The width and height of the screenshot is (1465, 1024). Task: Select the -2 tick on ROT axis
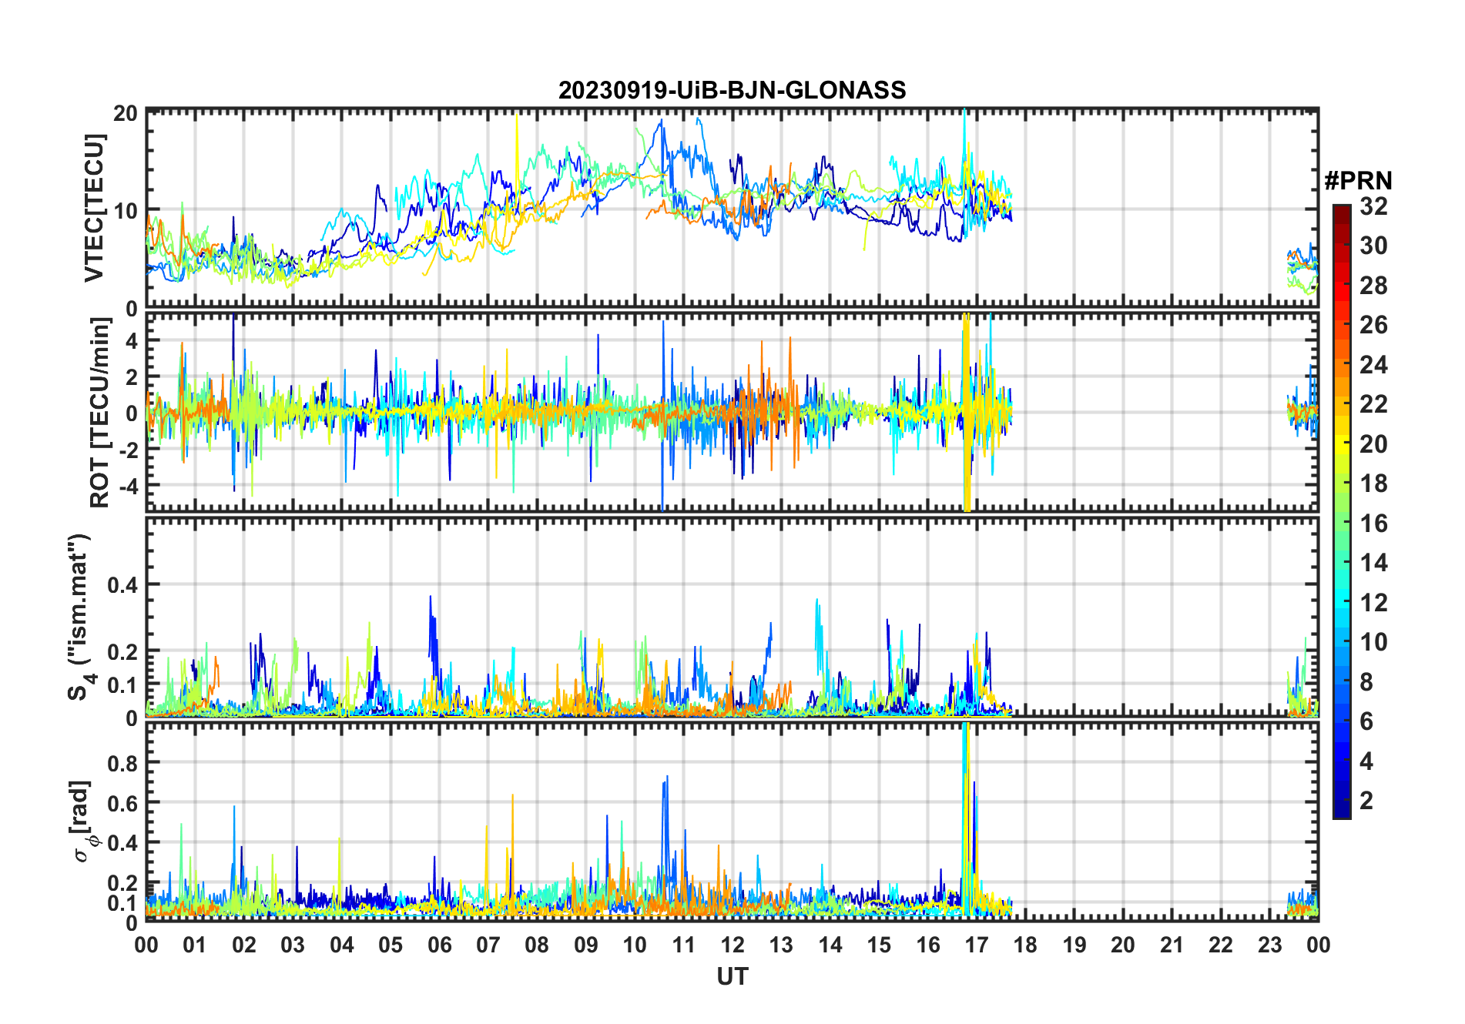click(x=127, y=450)
